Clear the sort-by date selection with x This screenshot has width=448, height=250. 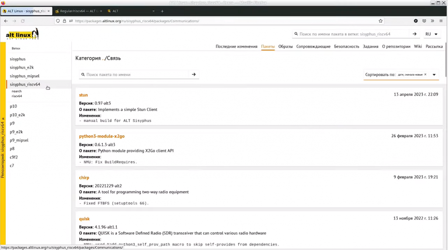(x=425, y=74)
